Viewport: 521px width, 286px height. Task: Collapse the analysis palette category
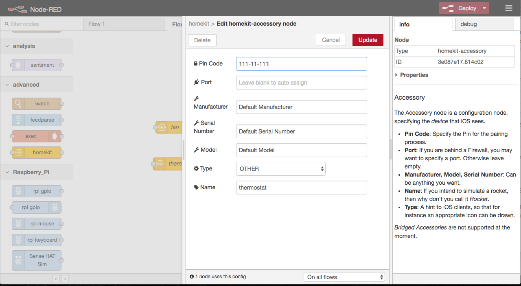point(37,46)
